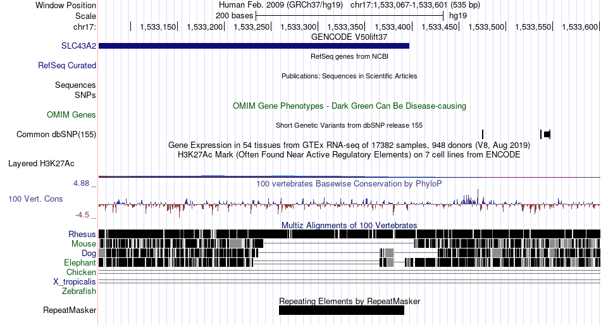Click the Common dbSNP(155) track label
601x325 pixels.
(56, 134)
